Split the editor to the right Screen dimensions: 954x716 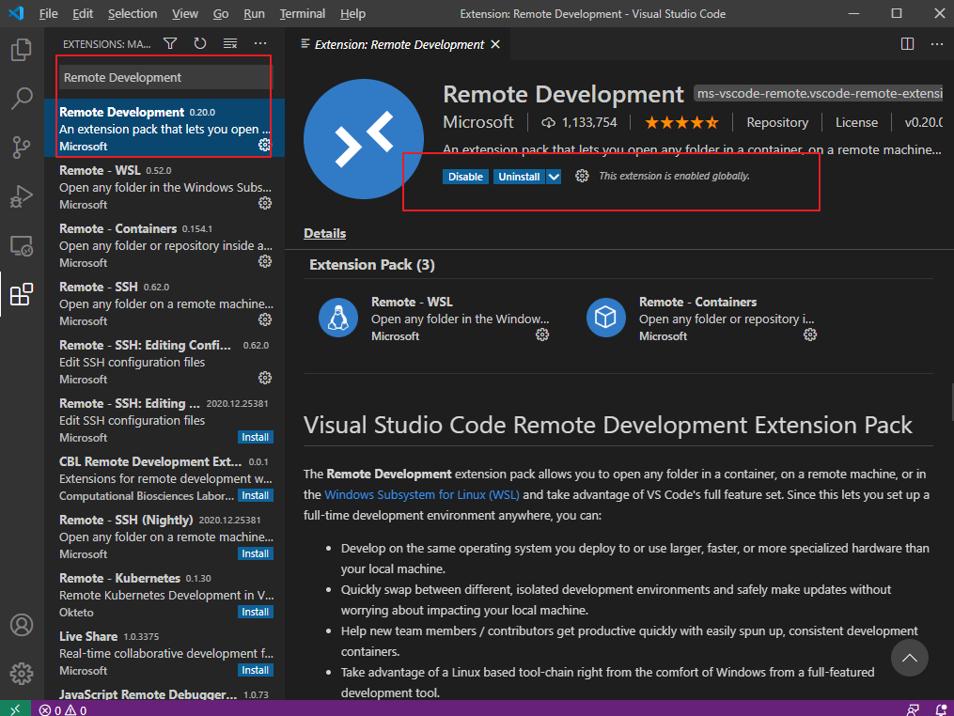pos(907,44)
